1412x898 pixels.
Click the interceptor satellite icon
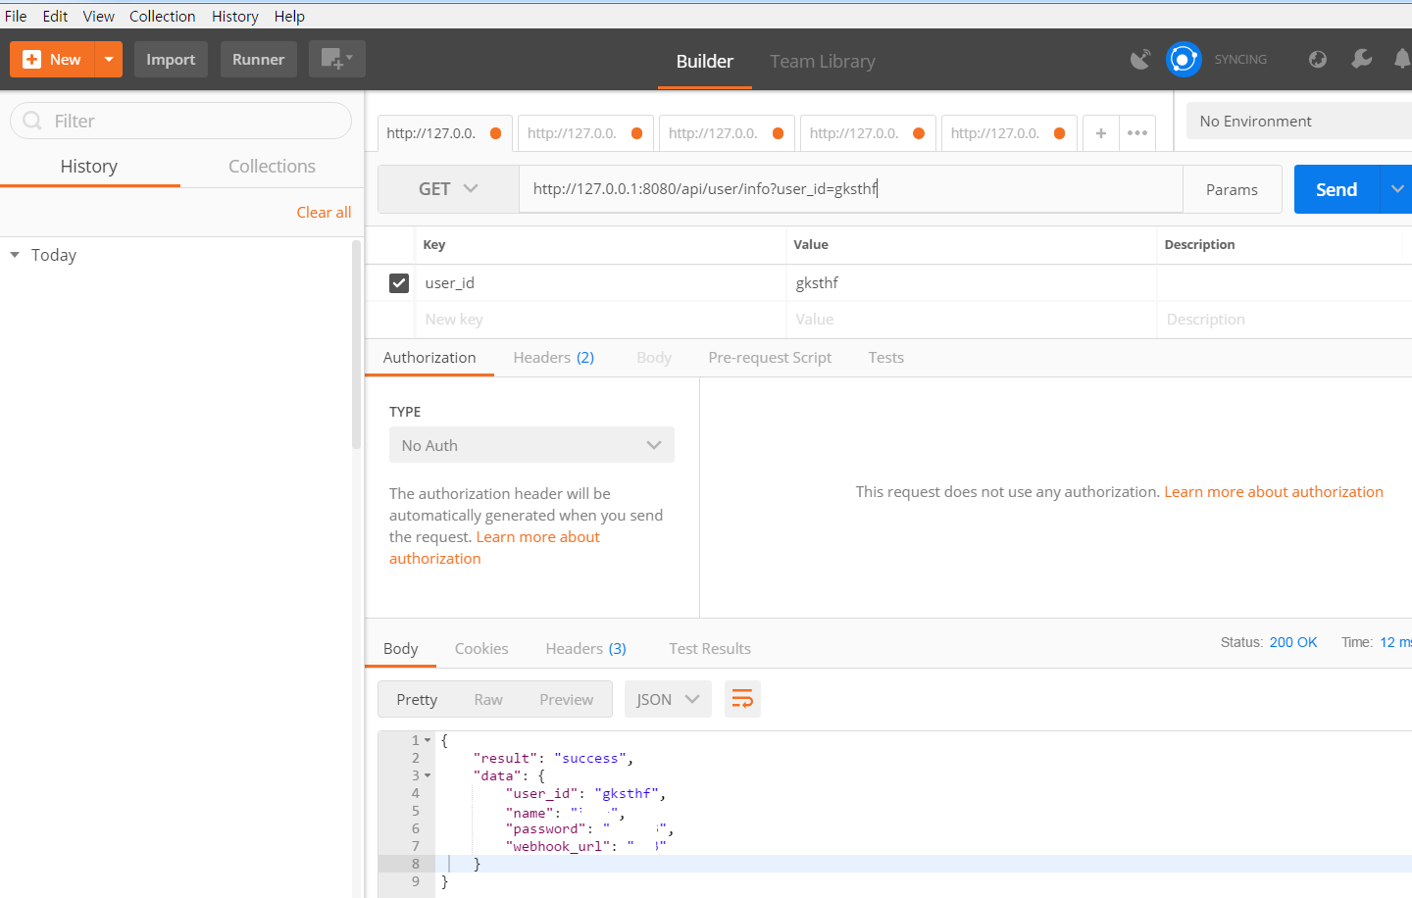pyautogui.click(x=1140, y=59)
